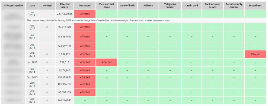Select the Social security number header
This screenshot has width=268, height=106.
point(234,5)
